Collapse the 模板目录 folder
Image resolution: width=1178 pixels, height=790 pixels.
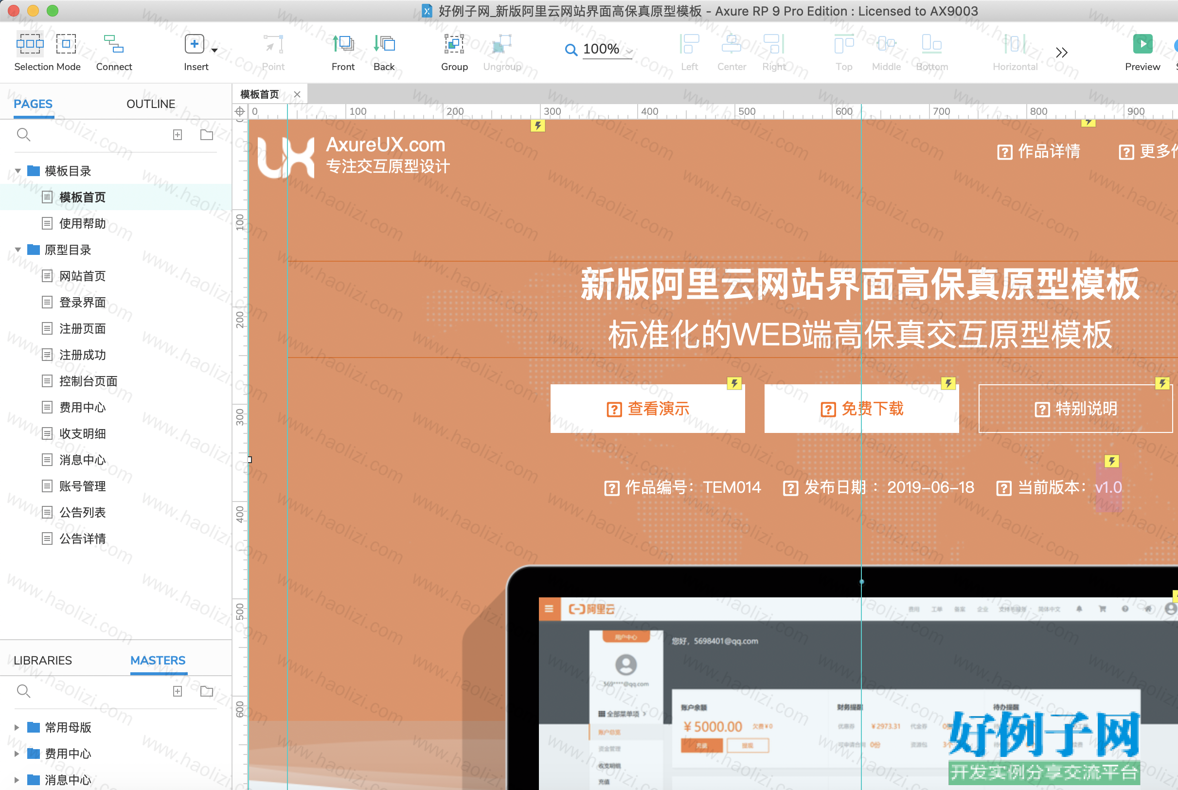(x=18, y=171)
